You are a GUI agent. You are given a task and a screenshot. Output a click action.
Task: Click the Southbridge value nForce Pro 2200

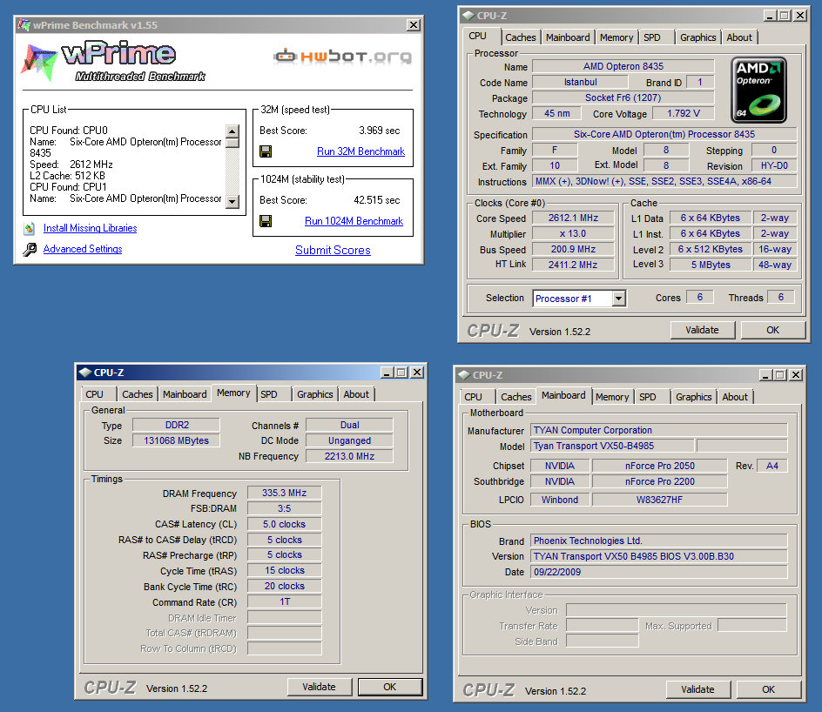point(659,481)
